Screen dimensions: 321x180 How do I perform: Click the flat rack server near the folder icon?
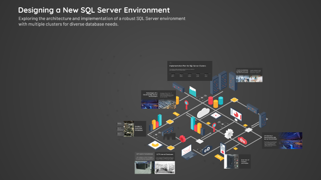[x=178, y=87]
